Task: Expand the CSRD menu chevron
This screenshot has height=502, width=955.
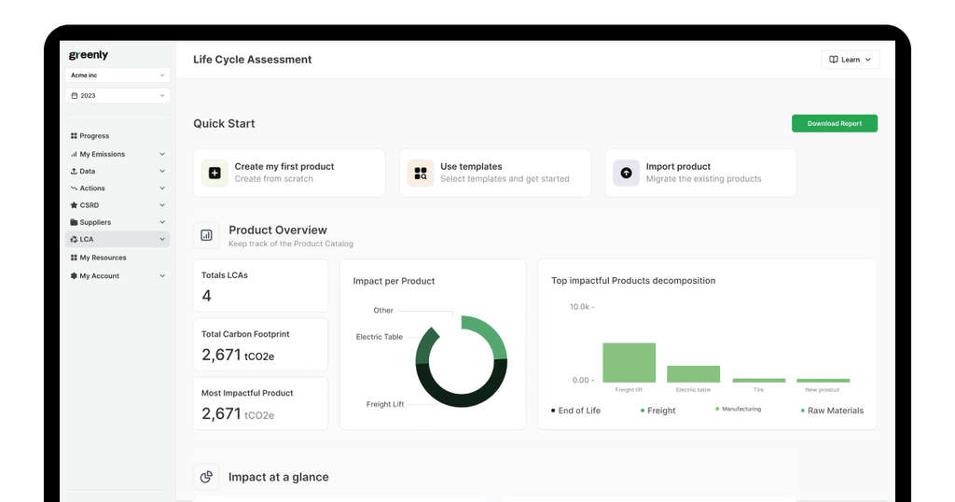Action: (x=162, y=205)
